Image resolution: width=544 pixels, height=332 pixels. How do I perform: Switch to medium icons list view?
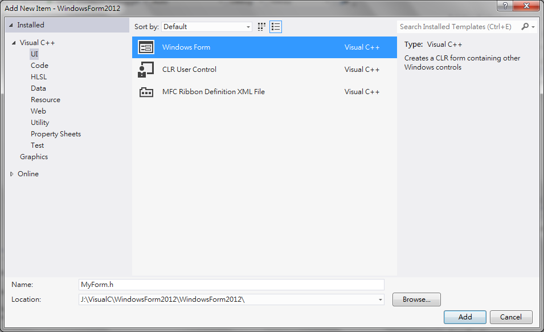(x=276, y=27)
